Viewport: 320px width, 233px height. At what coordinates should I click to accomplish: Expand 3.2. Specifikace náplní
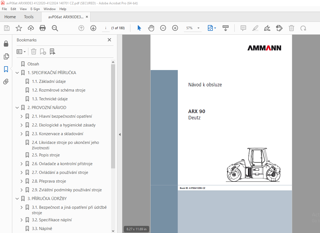(22, 220)
